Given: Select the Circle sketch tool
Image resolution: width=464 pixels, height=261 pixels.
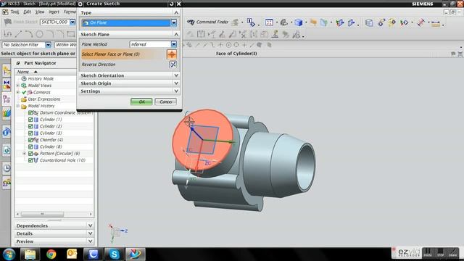Looking at the screenshot, I should point(39,34).
